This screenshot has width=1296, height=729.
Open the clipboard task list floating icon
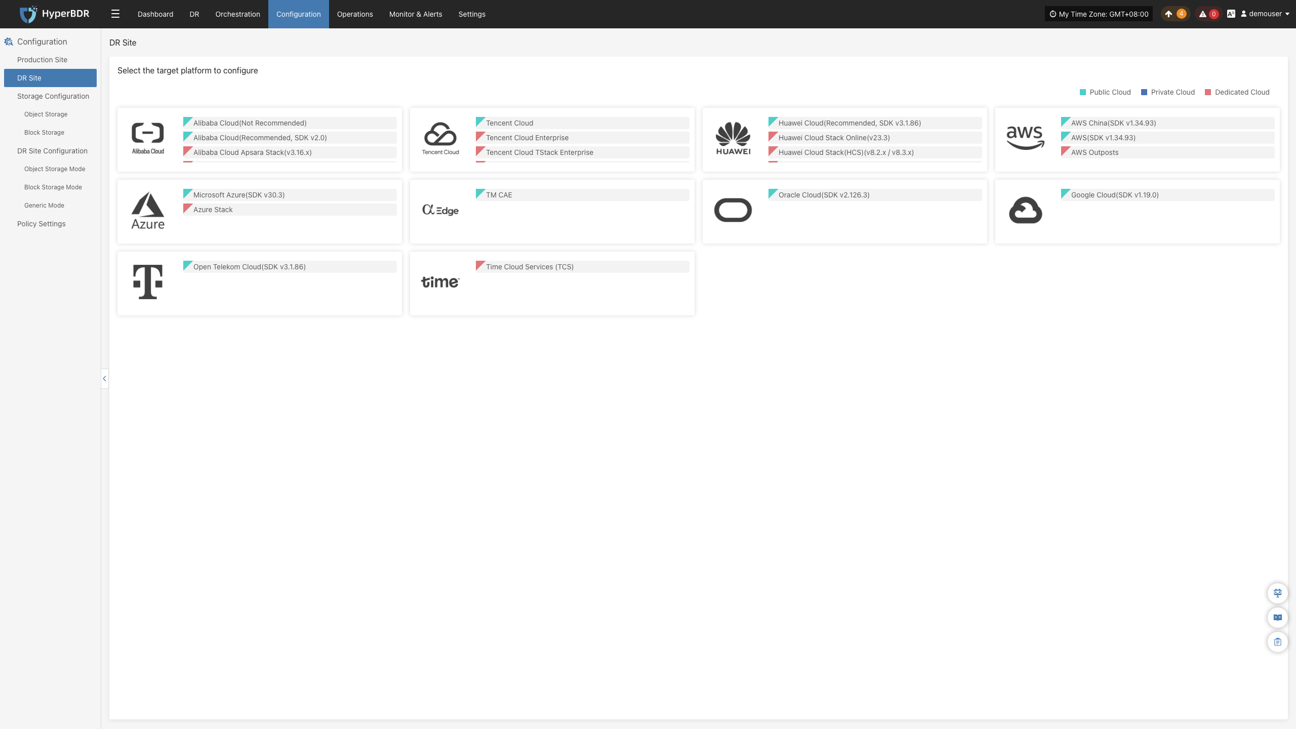click(x=1277, y=642)
